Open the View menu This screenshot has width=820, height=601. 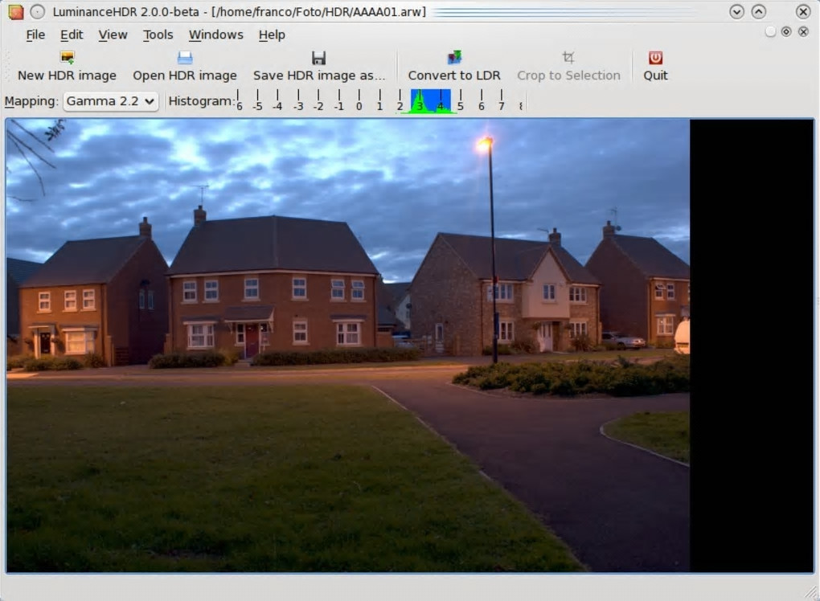pos(113,35)
